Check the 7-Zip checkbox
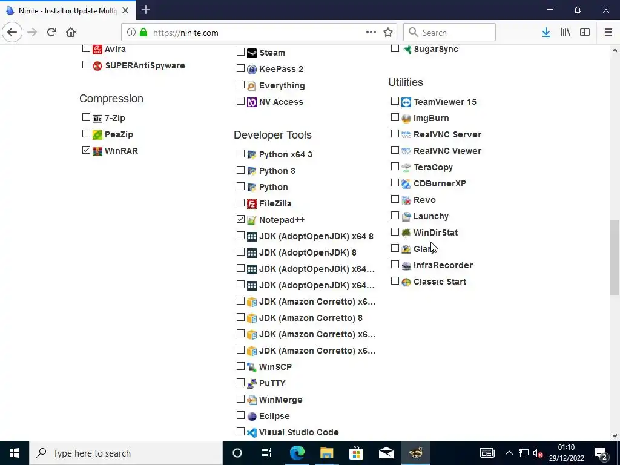This screenshot has width=620, height=465. [86, 117]
